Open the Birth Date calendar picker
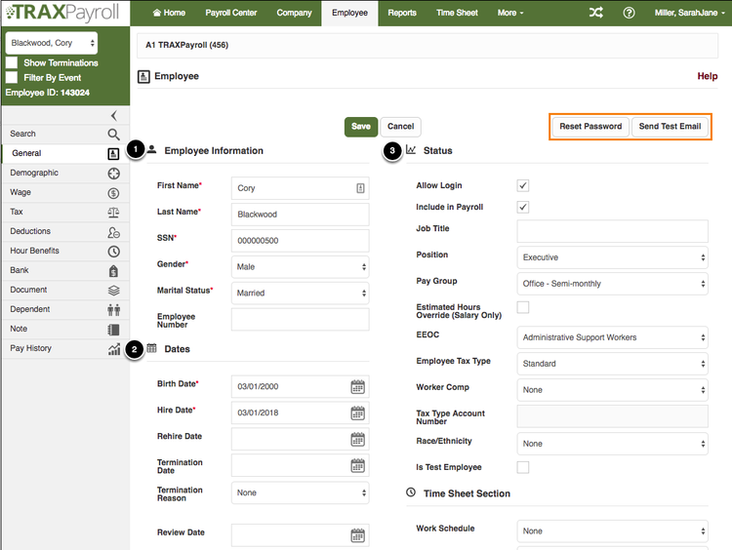Viewport: 732px width, 550px height. click(357, 387)
